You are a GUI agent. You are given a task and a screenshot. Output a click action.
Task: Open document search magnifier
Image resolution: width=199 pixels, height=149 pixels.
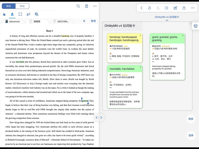pyautogui.click(x=78, y=6)
